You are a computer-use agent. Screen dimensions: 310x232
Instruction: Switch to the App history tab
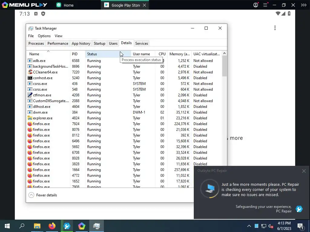(x=81, y=43)
